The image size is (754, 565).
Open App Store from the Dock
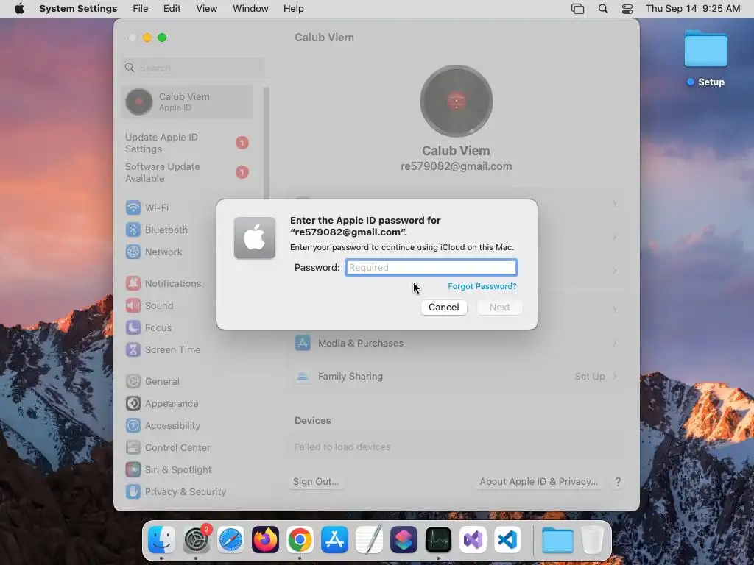[x=334, y=539]
